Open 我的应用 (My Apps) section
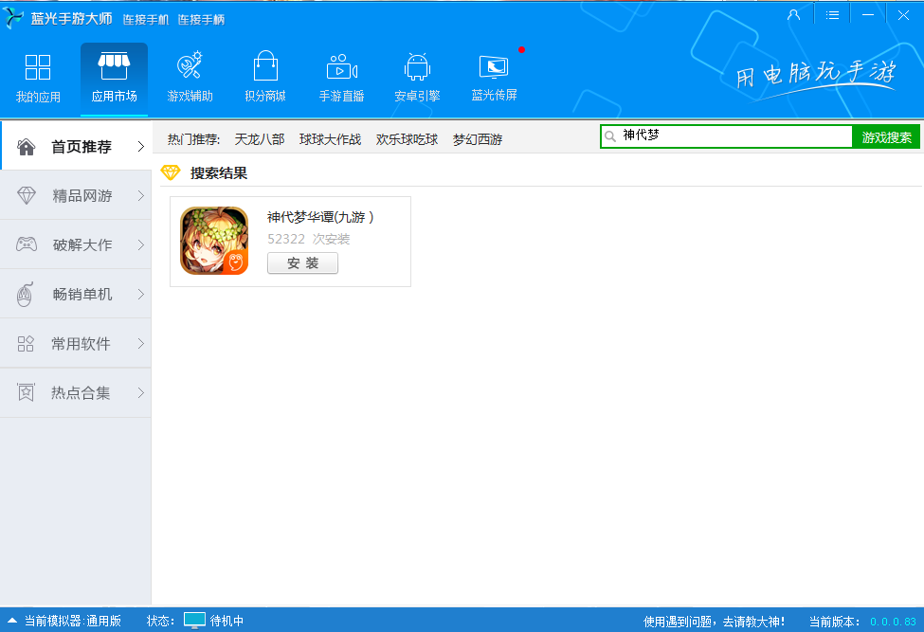This screenshot has width=924, height=632. (38, 78)
